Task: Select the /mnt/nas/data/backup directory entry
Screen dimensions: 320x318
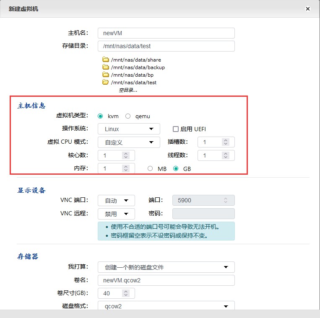Action: 138,67
